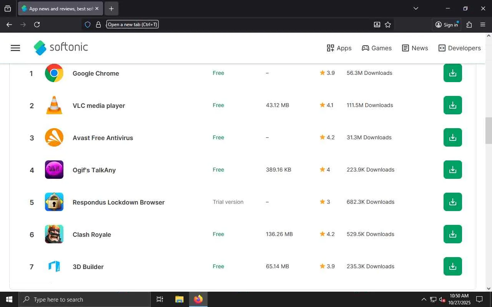Download VLC media player with green button
The height and width of the screenshot is (307, 492).
[x=453, y=105]
